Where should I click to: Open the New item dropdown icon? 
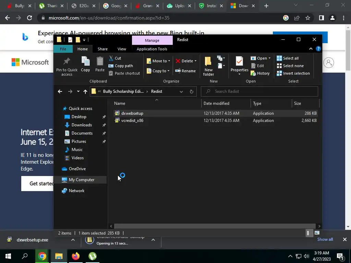221,58
